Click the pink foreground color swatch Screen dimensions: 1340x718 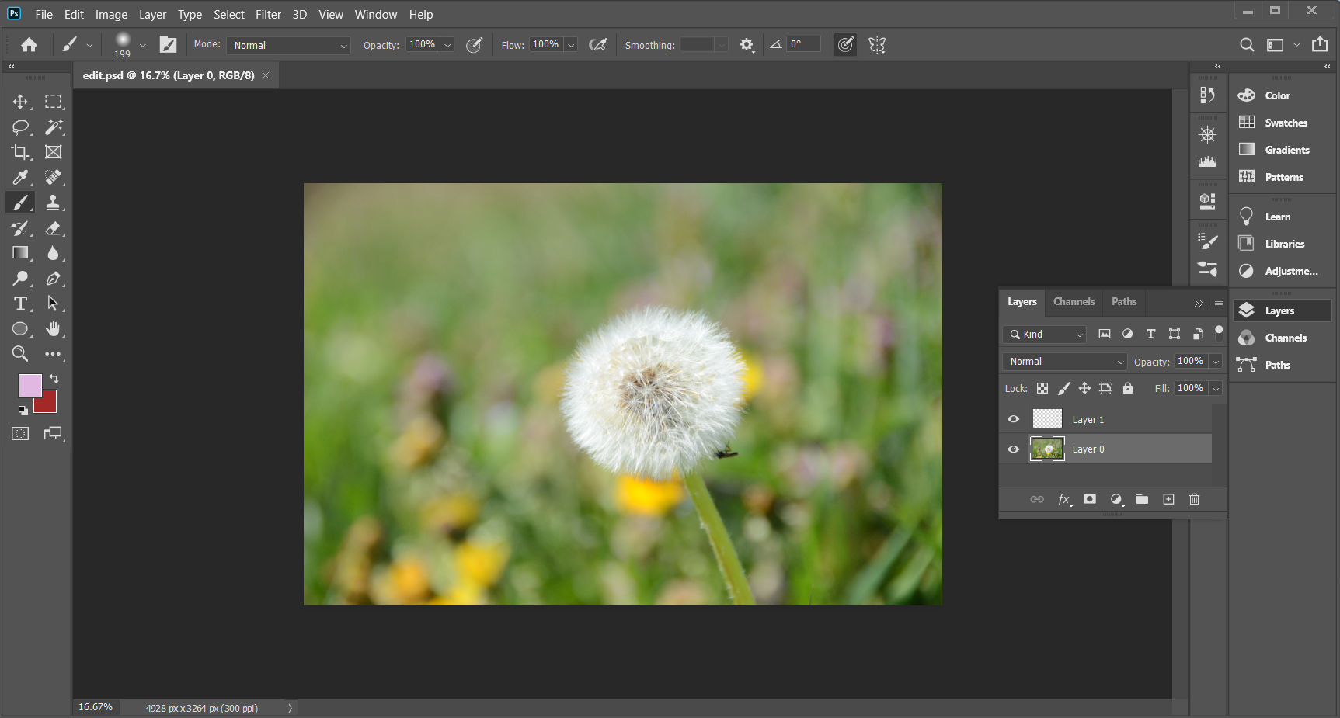30,386
